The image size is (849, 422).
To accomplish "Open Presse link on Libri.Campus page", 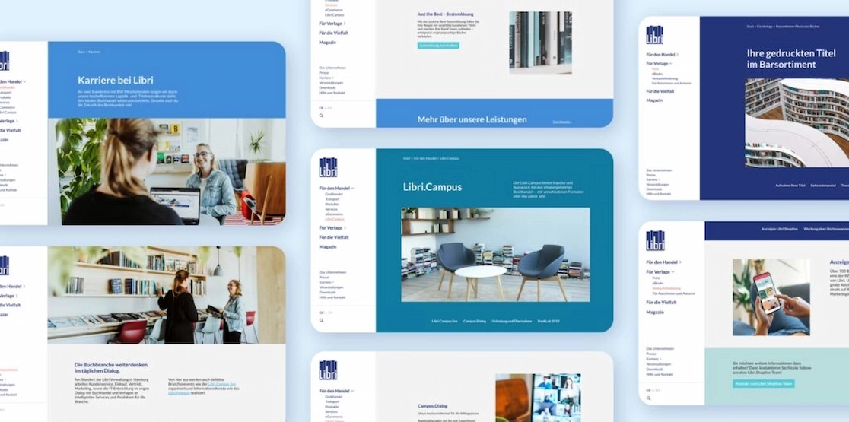I will pos(324,278).
